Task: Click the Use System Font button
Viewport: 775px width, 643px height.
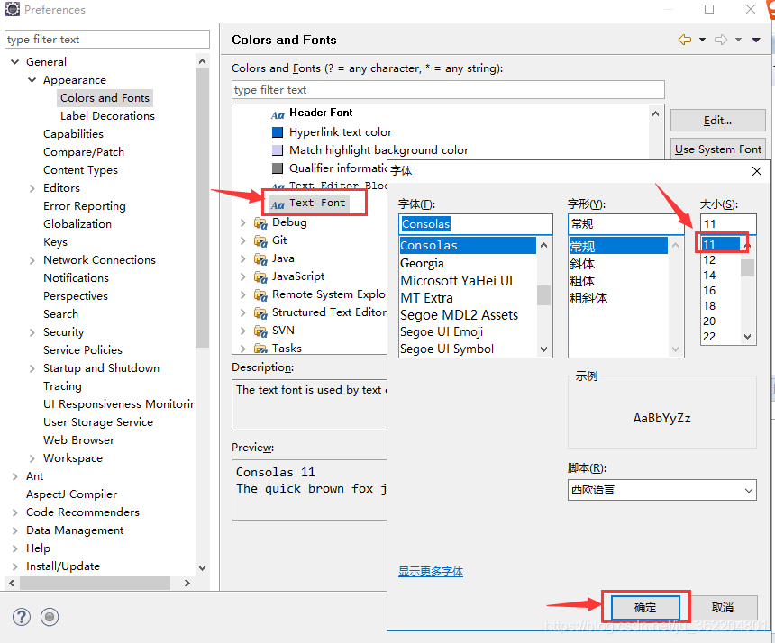Action: click(x=717, y=149)
